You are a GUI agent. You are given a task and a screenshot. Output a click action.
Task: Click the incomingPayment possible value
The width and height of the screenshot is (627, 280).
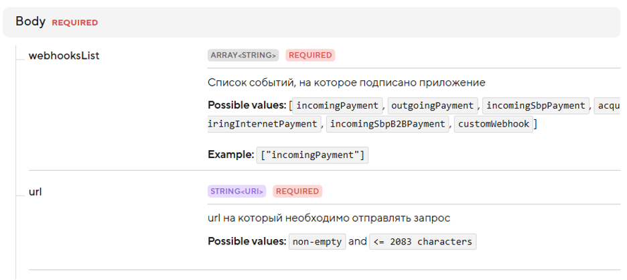click(338, 106)
